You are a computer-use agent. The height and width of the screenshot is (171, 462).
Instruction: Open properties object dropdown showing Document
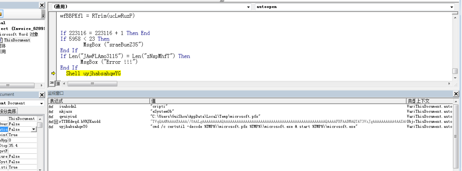tap(42, 103)
